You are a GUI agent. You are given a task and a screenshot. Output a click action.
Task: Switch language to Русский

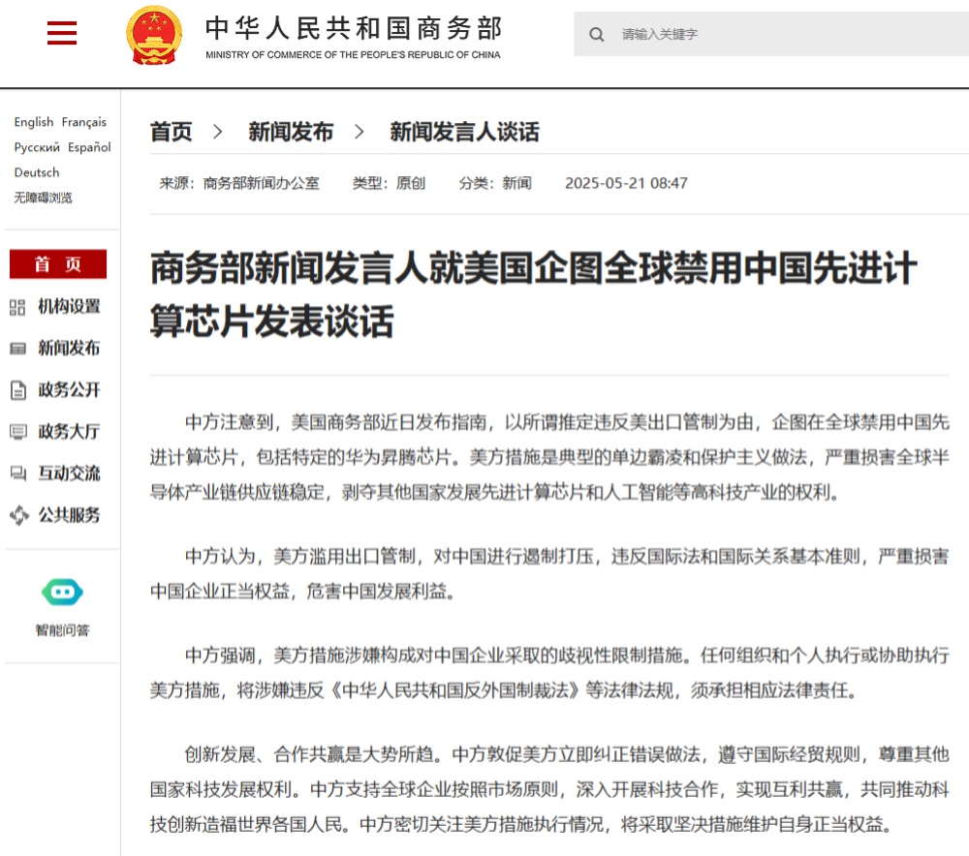coord(37,147)
